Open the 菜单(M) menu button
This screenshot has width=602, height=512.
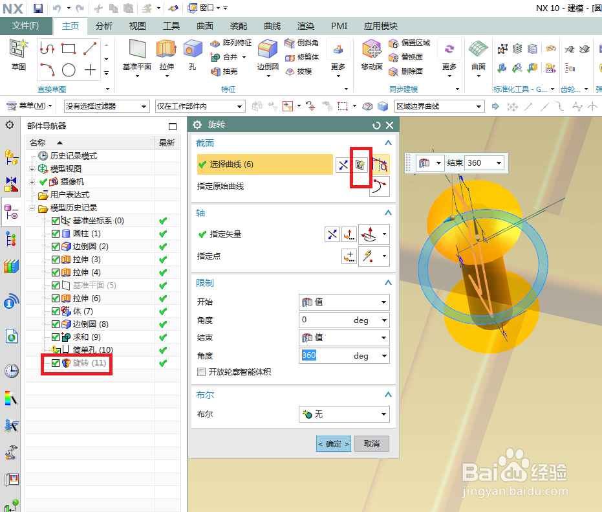point(30,106)
